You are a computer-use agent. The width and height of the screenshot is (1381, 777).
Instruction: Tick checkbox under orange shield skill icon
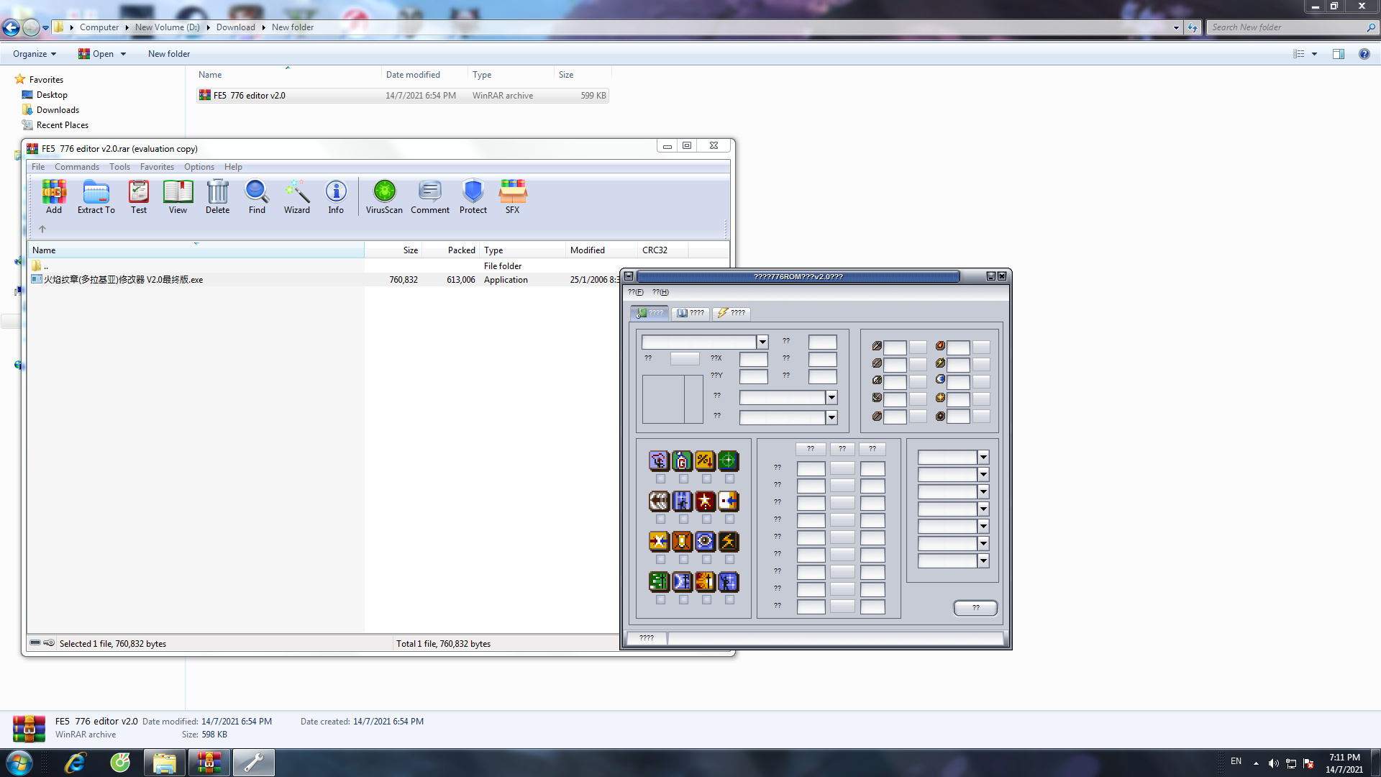pos(683,559)
